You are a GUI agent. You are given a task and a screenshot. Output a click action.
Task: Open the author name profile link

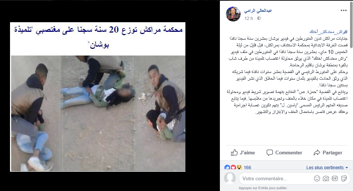click(258, 10)
